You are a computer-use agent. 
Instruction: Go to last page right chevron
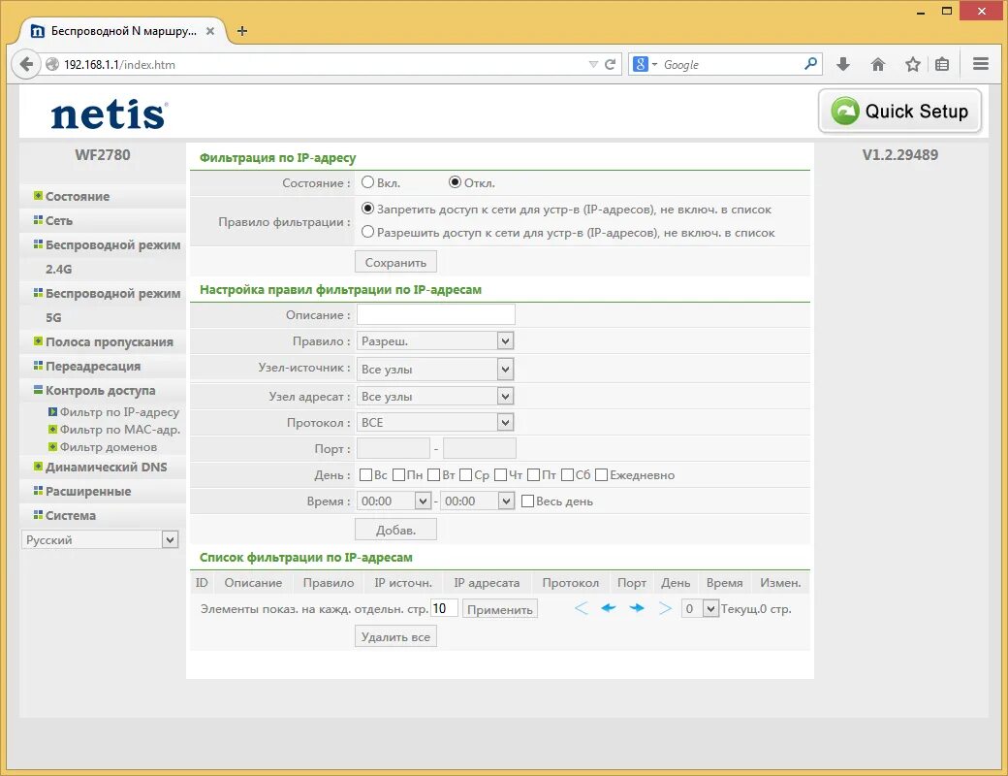point(665,608)
